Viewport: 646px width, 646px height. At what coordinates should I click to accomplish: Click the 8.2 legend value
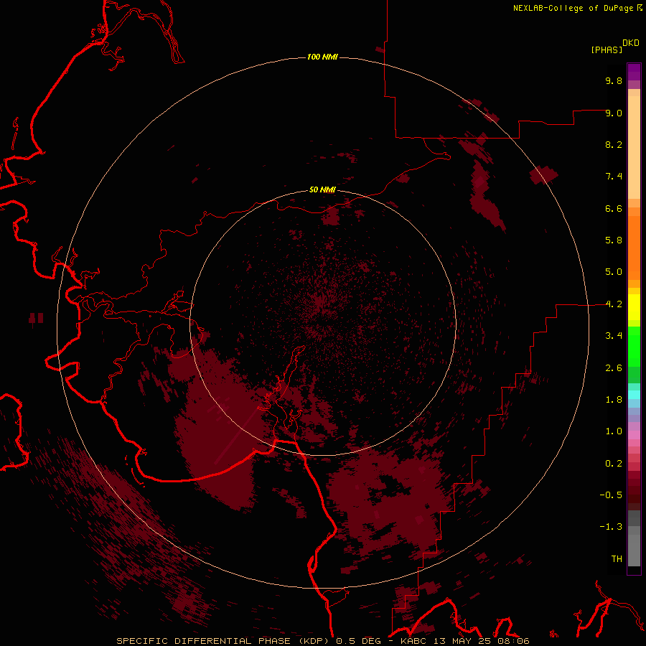point(614,144)
